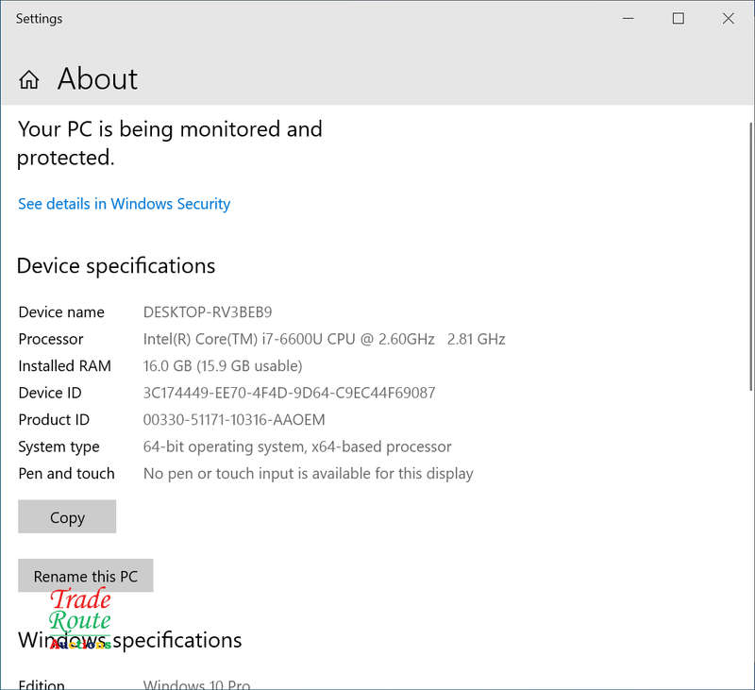Select Product ID value 00330-51171-10316-AAOEM
755x690 pixels.
pos(234,420)
